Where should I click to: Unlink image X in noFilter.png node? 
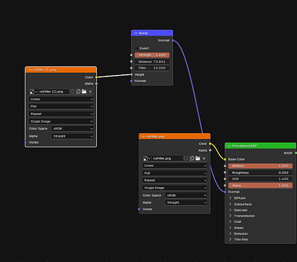coord(204,158)
